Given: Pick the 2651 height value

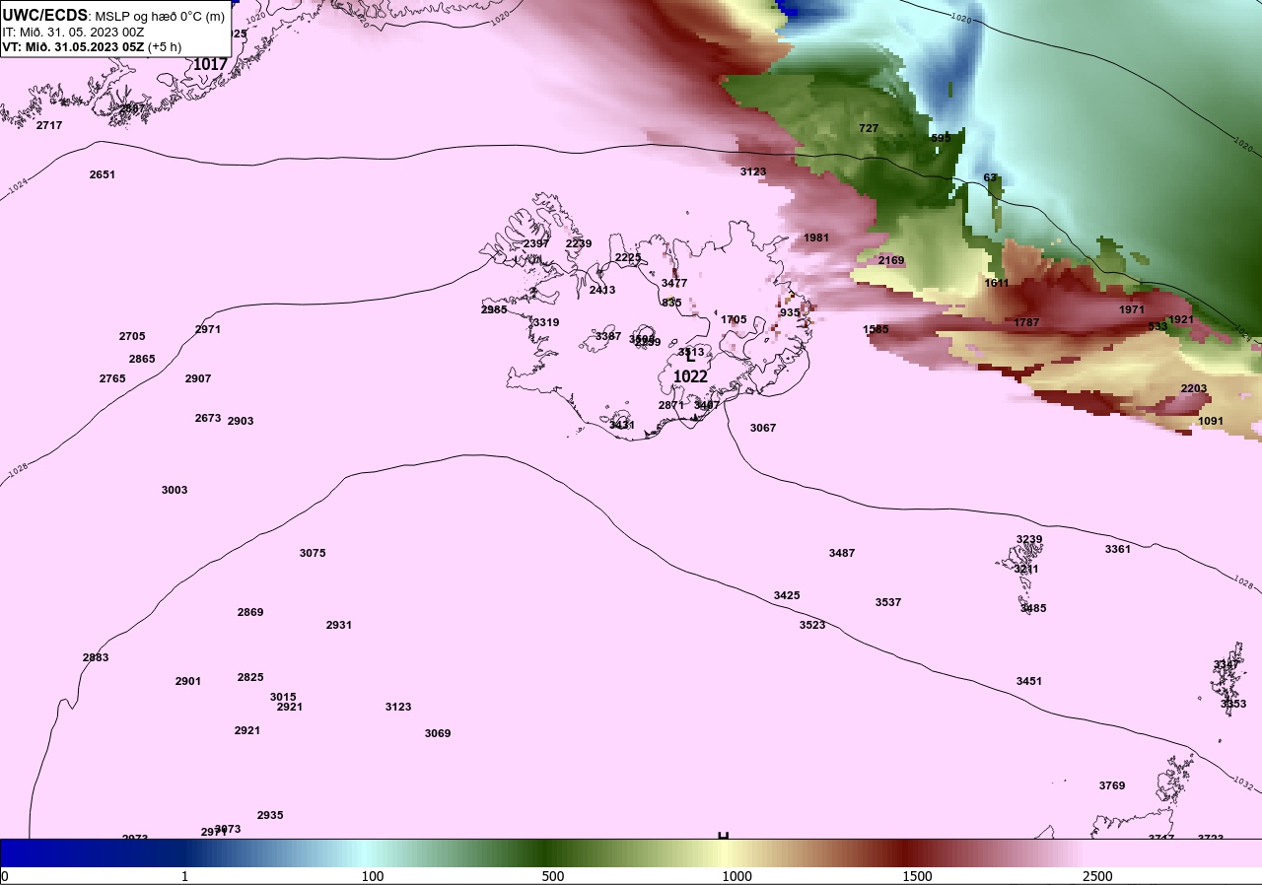Looking at the screenshot, I should [x=103, y=174].
